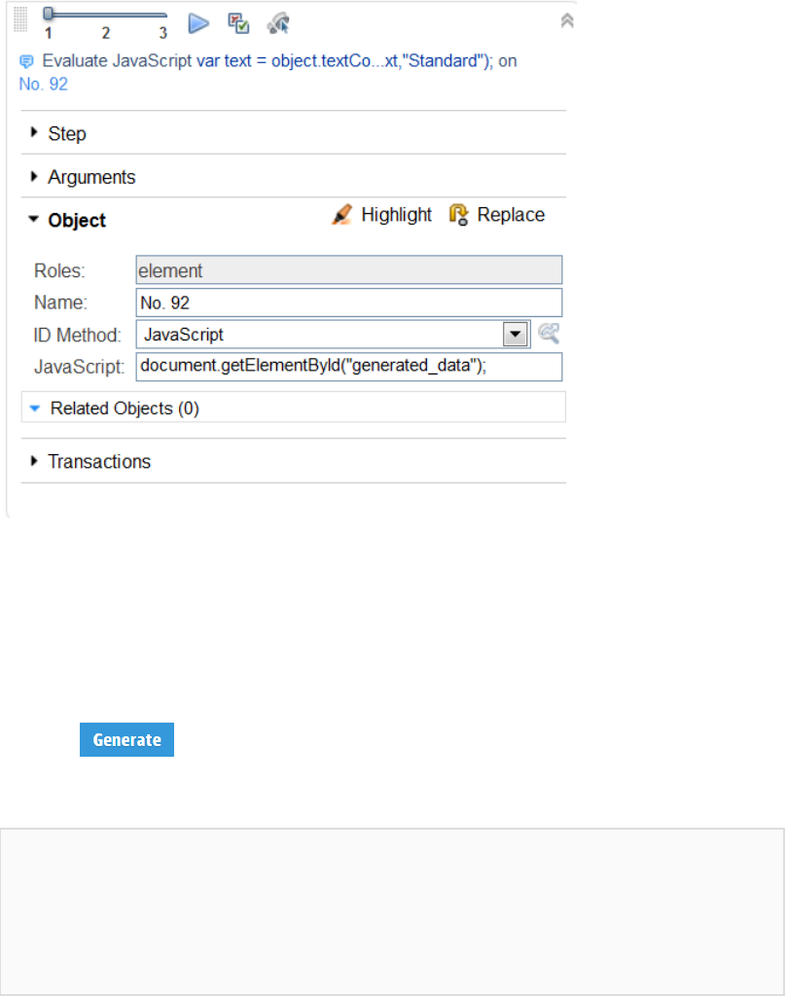Click the drag handle grip icon

pyautogui.click(x=20, y=21)
